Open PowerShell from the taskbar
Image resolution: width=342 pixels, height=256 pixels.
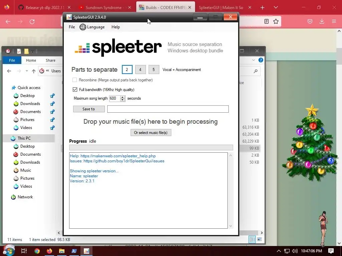click(x=74, y=251)
